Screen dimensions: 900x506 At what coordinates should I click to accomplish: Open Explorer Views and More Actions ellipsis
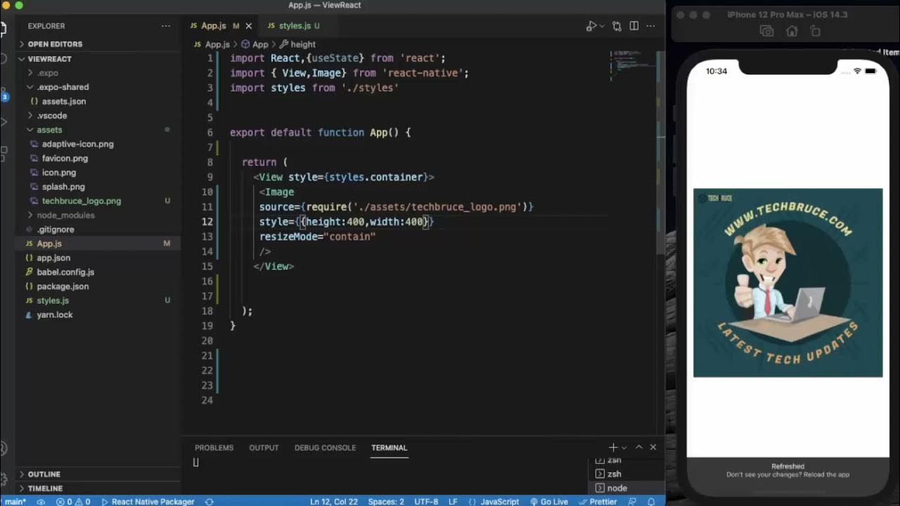pyautogui.click(x=166, y=26)
